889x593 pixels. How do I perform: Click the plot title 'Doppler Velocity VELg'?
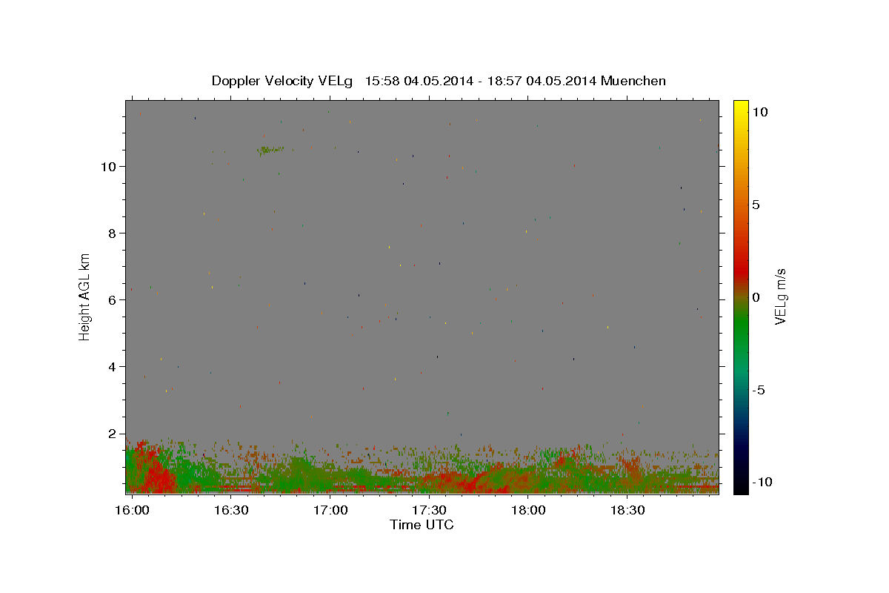283,81
